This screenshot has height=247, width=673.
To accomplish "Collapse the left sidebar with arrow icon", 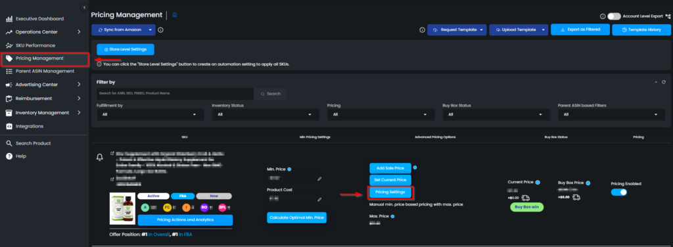I will [x=84, y=7].
